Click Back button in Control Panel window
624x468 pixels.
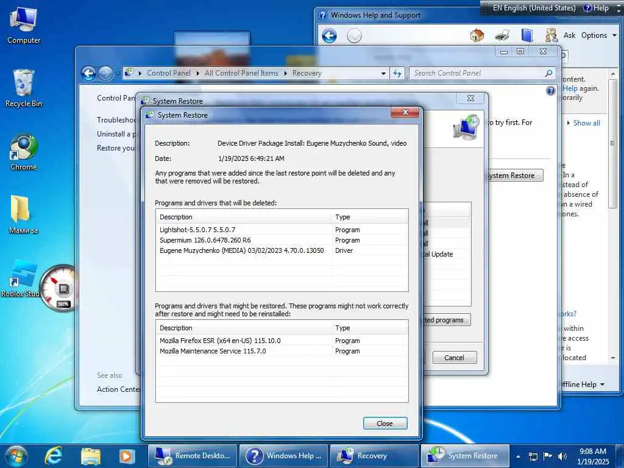point(88,73)
